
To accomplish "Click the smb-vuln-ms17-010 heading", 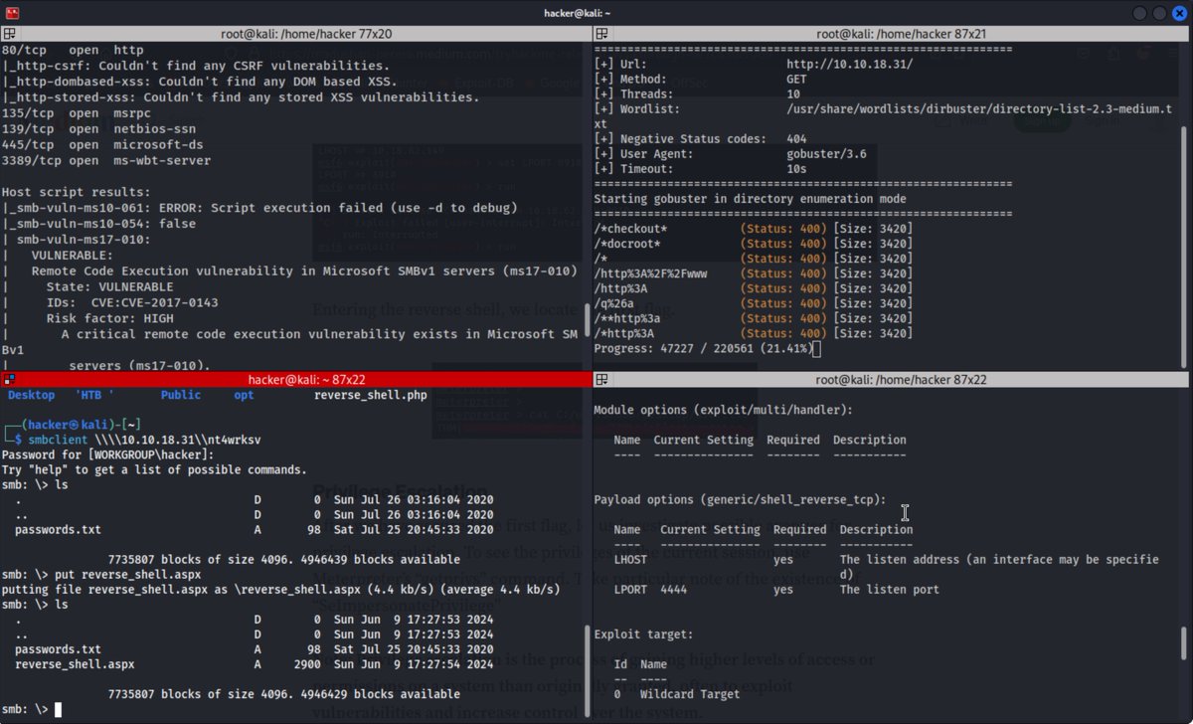I will click(84, 239).
